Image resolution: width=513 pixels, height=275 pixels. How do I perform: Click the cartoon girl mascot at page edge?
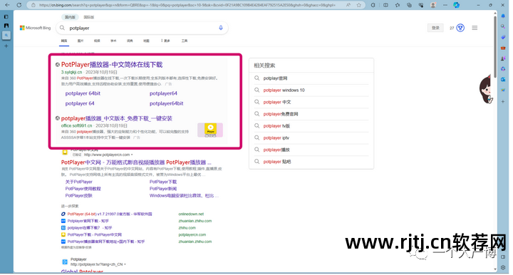pyautogui.click(x=486, y=90)
